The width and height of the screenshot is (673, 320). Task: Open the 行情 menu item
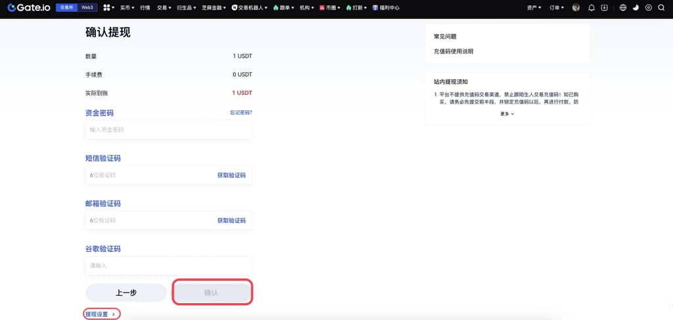tap(145, 8)
